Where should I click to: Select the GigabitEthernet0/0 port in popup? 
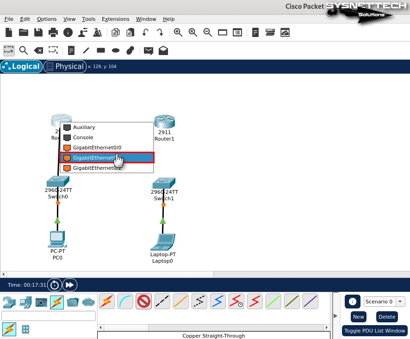pos(97,148)
